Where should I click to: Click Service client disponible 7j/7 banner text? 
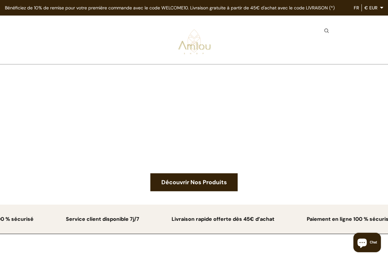(102, 219)
